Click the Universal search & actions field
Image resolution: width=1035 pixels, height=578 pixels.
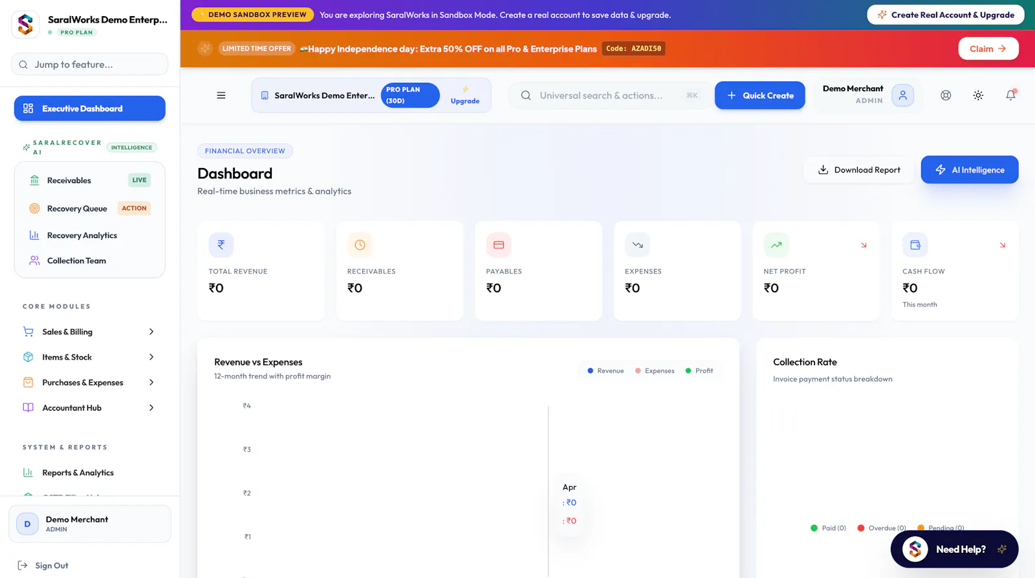611,96
